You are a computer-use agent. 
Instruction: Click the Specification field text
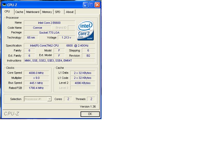[x=59, y=46]
